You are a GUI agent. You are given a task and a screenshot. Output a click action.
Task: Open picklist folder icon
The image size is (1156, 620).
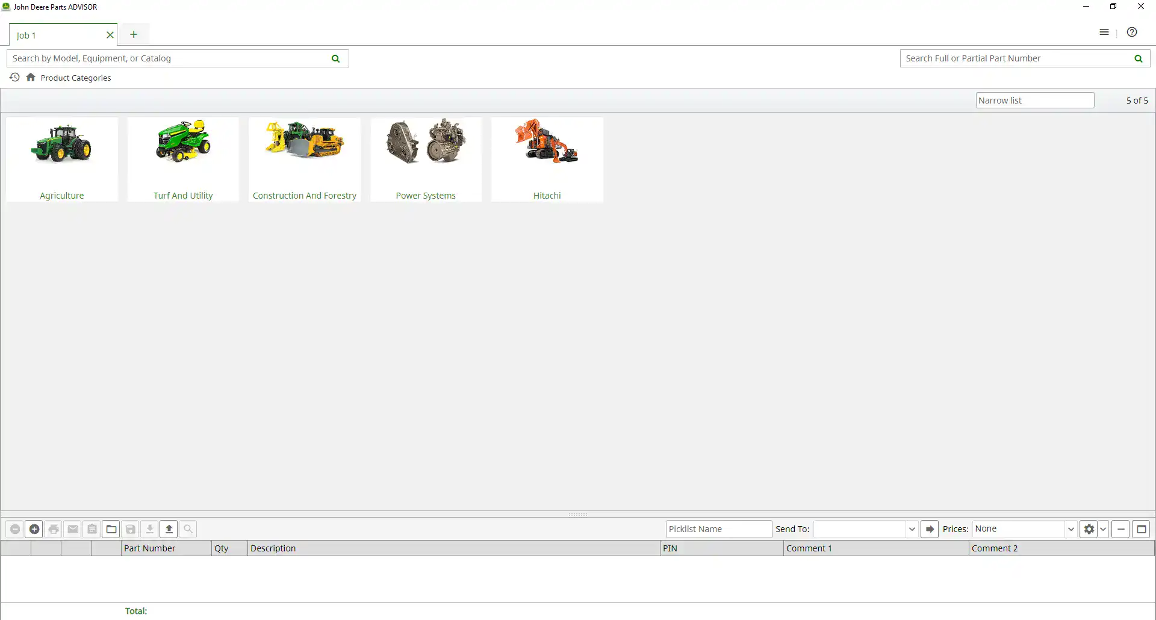pos(111,529)
